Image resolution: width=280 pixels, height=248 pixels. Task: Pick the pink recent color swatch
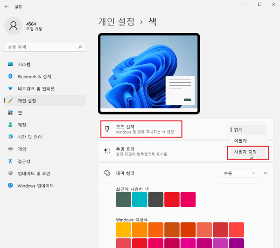(188, 200)
